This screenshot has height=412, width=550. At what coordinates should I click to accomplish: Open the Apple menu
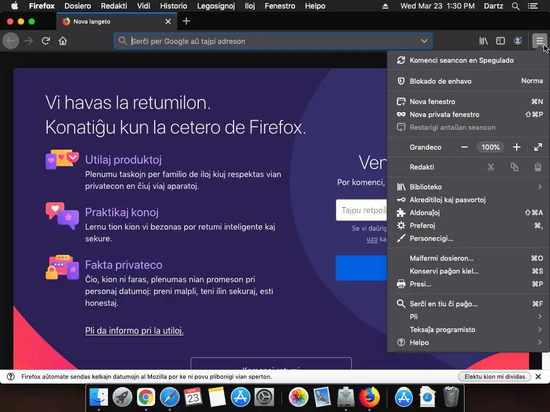[15, 6]
